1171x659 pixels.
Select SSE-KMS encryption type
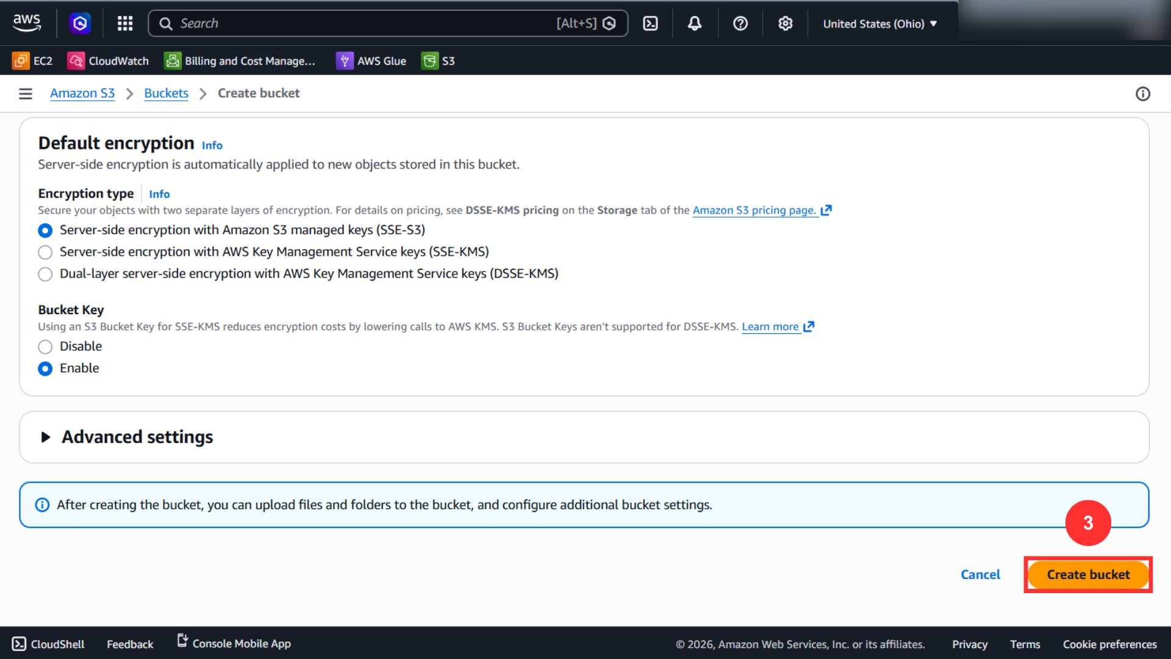[45, 252]
